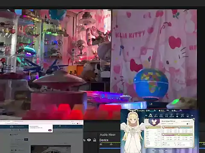205x153 pixels.
Task: Click the dark button in the white popup dialog
Action: tap(50, 130)
